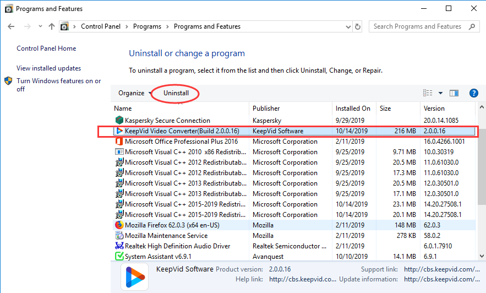Open Control Panel Home link

[46, 48]
